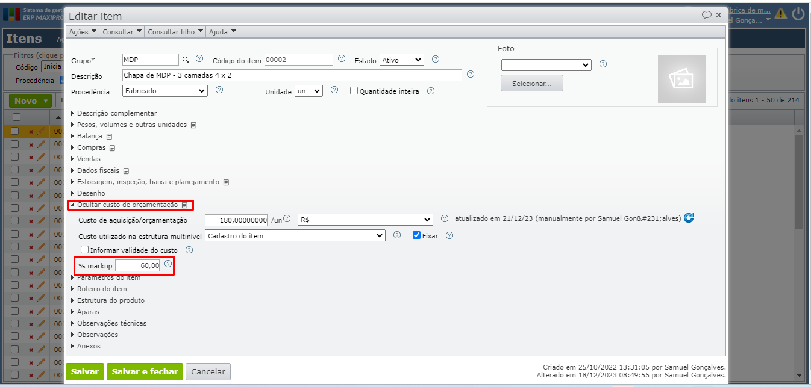This screenshot has height=387, width=811.
Task: Enable Informar validade do custo checkbox
Action: click(84, 249)
